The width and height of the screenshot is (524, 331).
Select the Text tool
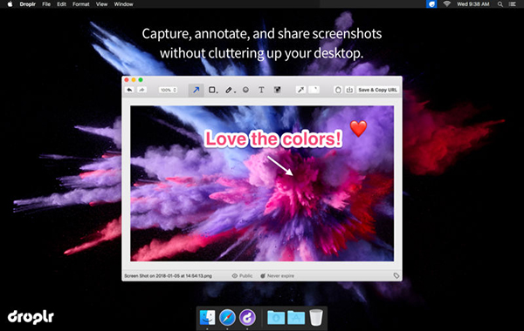tap(261, 90)
